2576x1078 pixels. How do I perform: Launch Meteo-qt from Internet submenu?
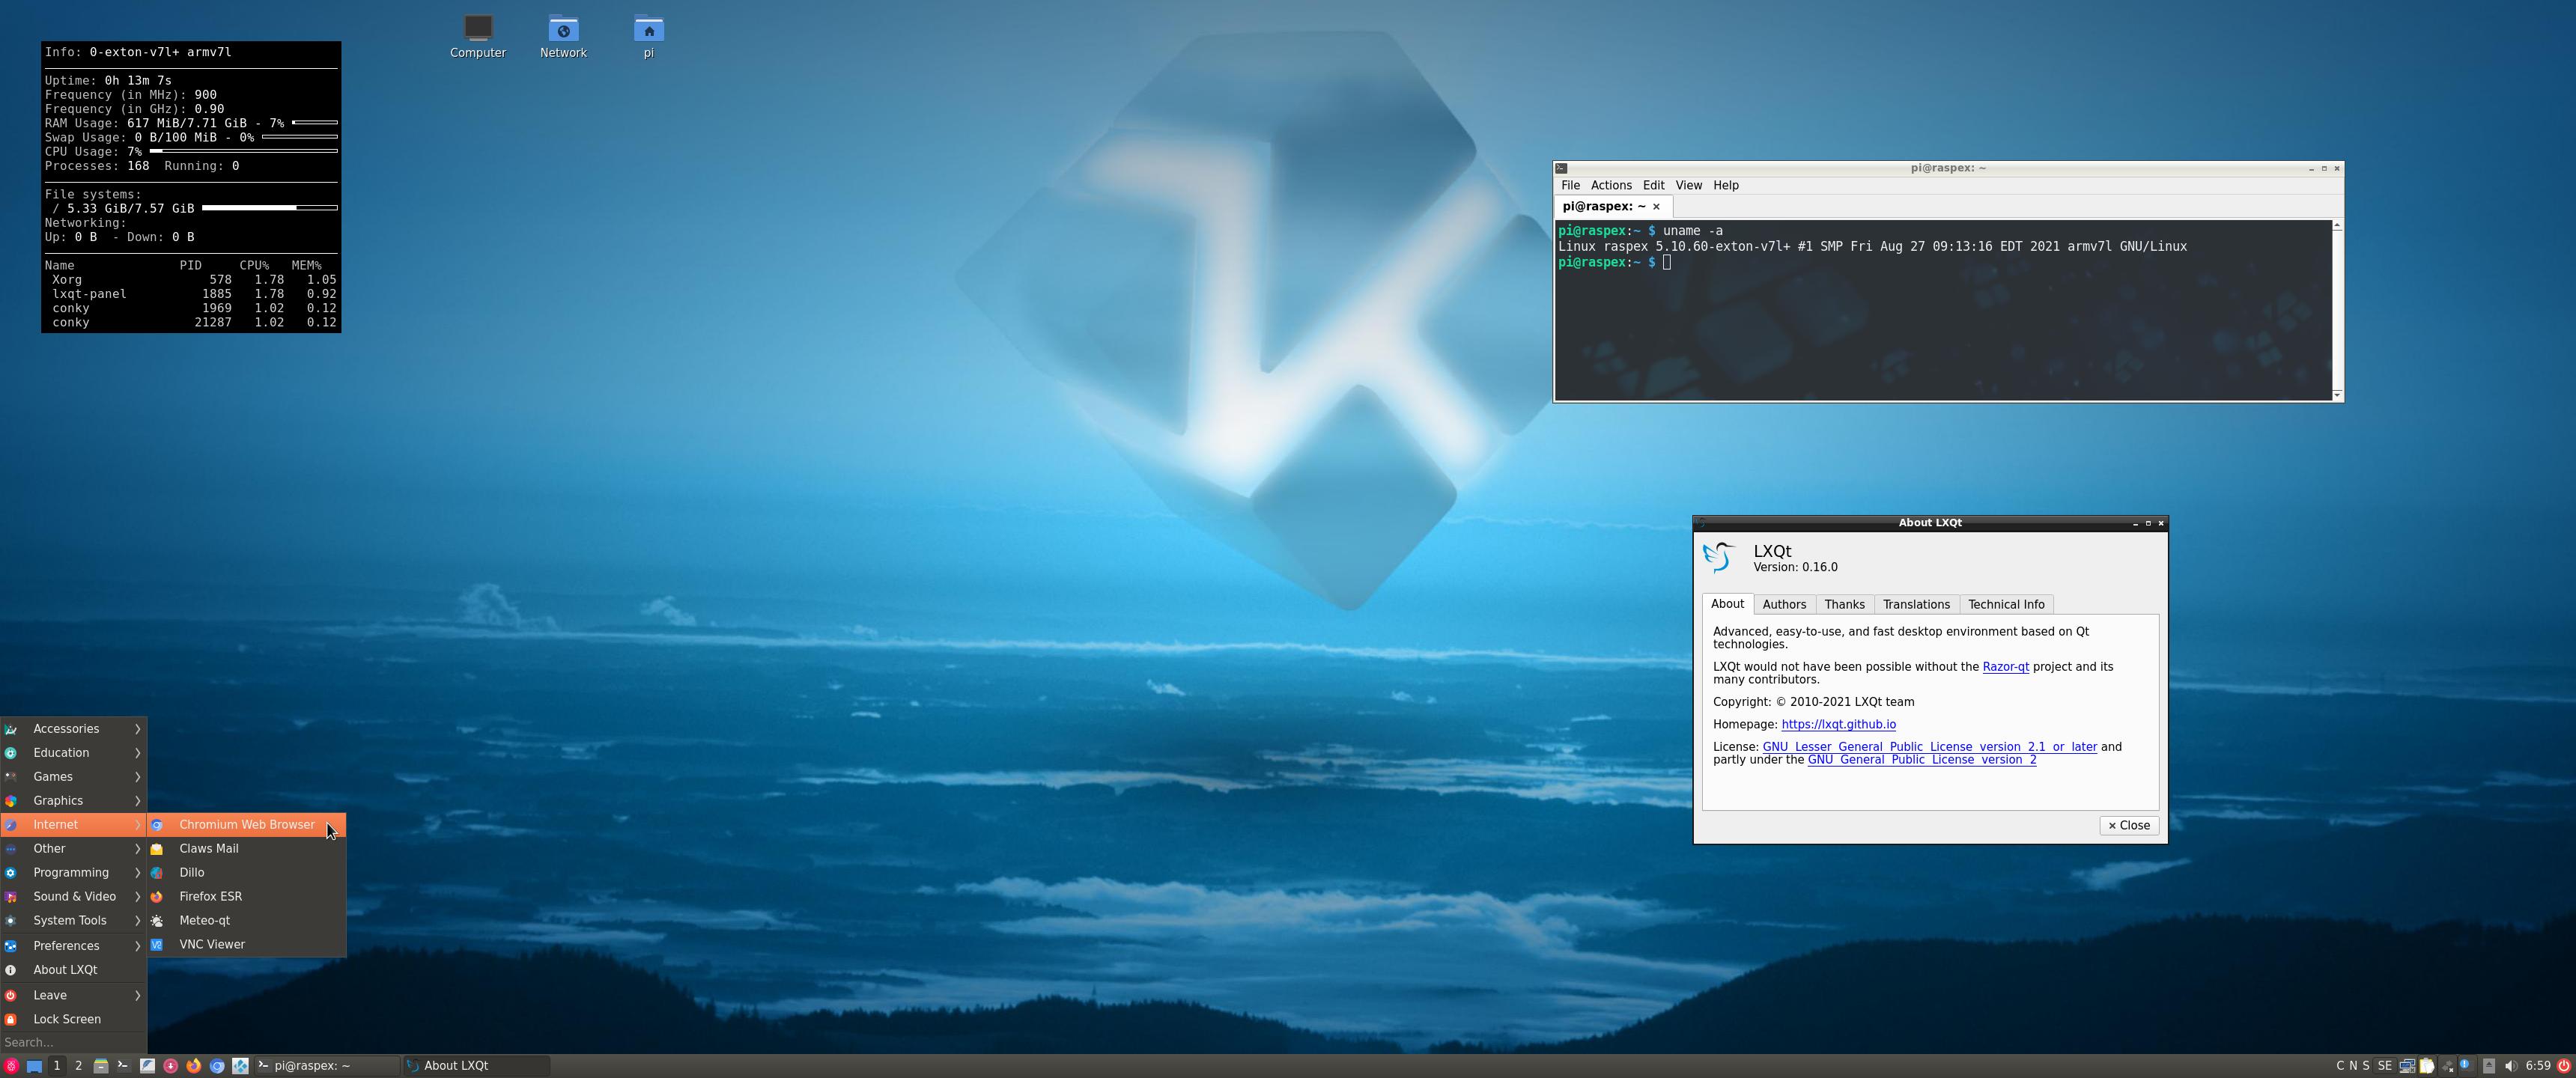(204, 919)
